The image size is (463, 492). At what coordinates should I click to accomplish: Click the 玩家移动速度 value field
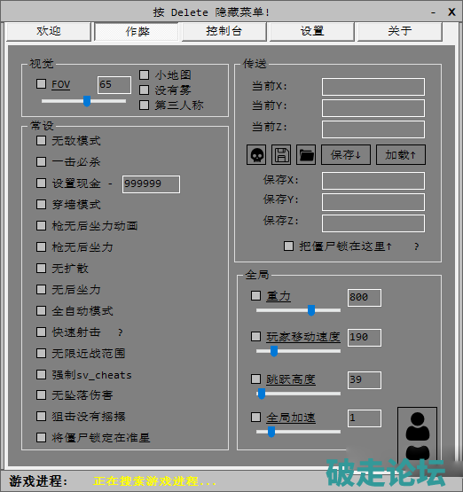click(x=365, y=338)
